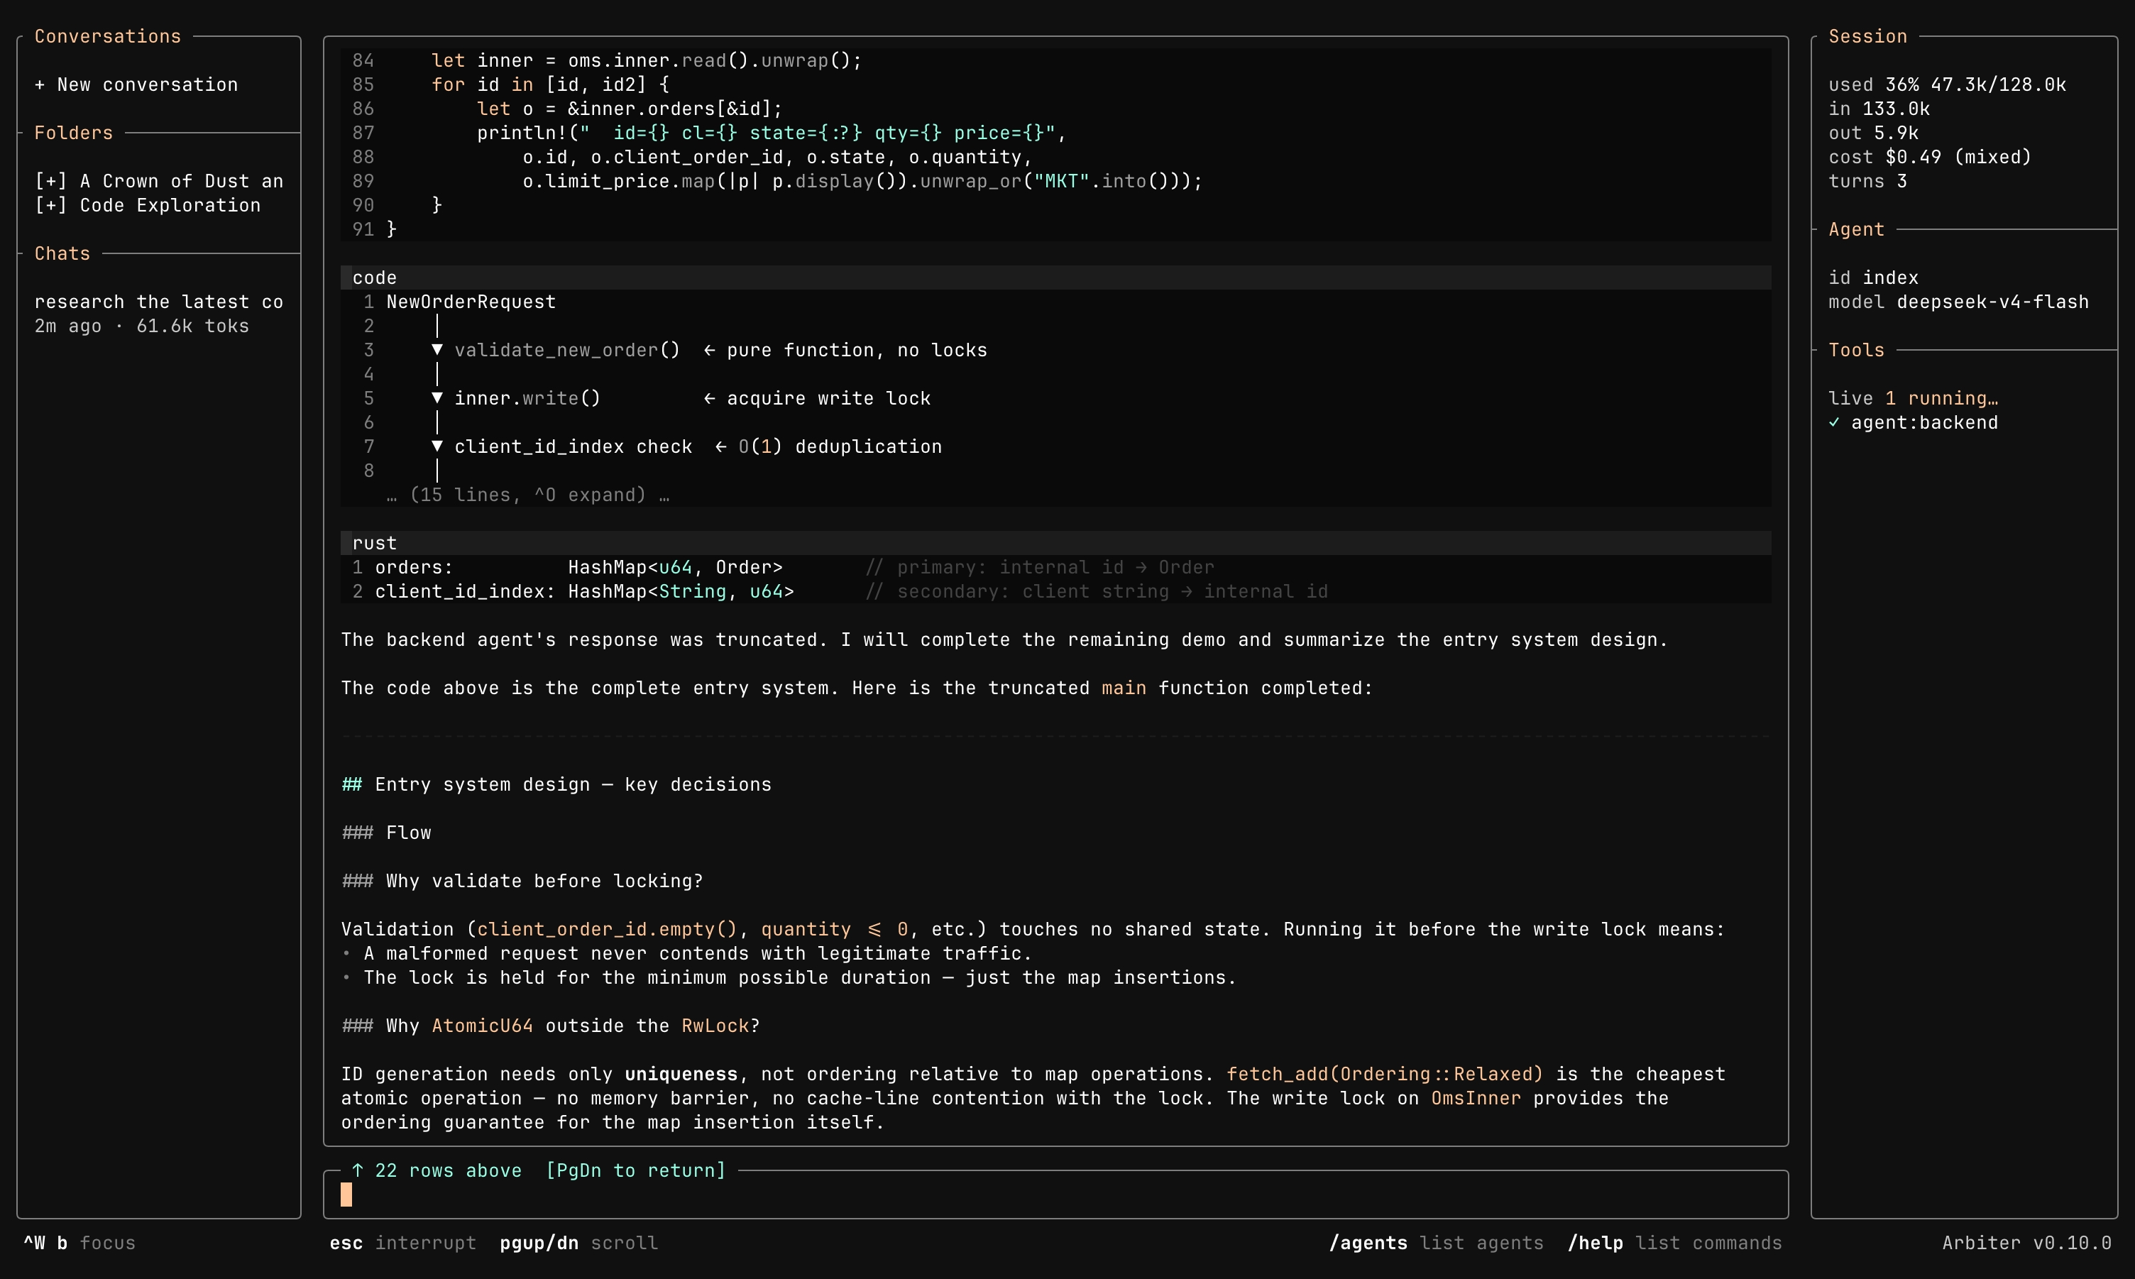The image size is (2135, 1279).
Task: Click the 'cost $0.49 (mixed)' line
Action: [1930, 157]
